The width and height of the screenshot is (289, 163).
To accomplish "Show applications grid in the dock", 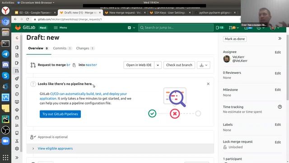I will [x=5, y=158].
